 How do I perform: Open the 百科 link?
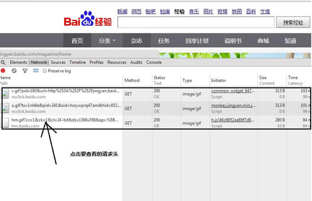pyautogui.click(x=251, y=12)
